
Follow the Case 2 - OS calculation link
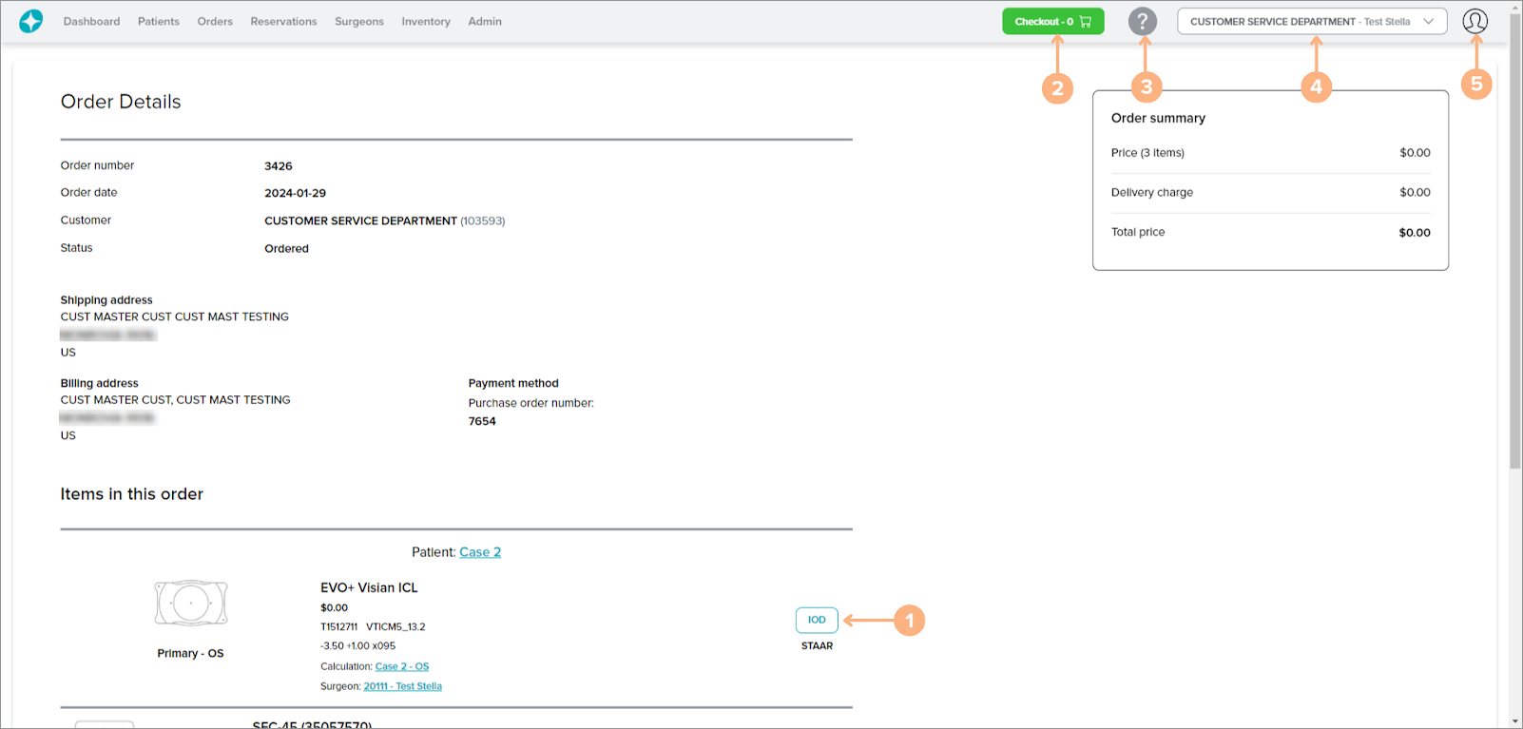(401, 667)
